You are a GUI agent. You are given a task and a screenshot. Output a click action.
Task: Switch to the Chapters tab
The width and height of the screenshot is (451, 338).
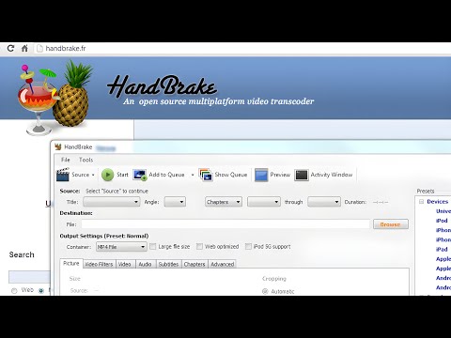[194, 264]
